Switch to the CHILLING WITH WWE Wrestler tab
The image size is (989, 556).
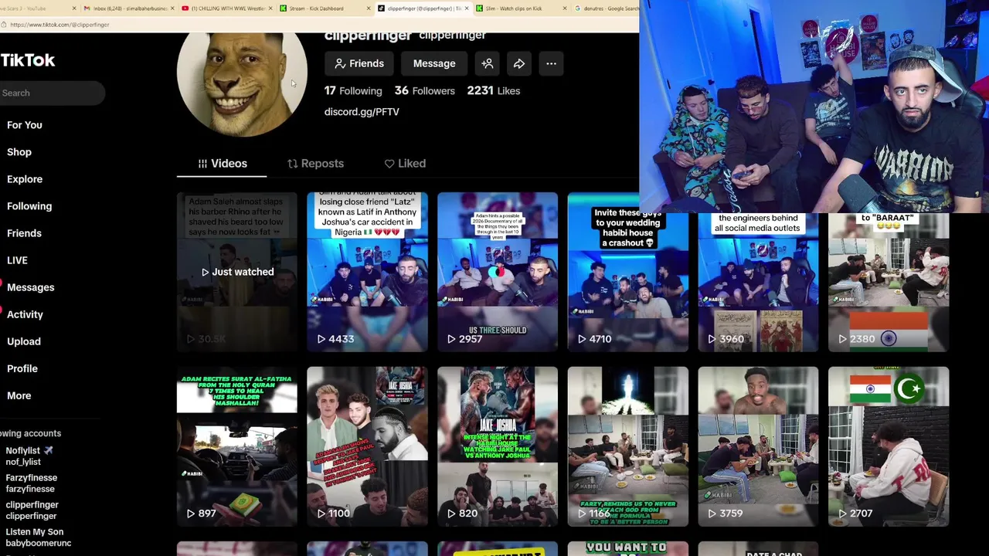click(x=226, y=8)
